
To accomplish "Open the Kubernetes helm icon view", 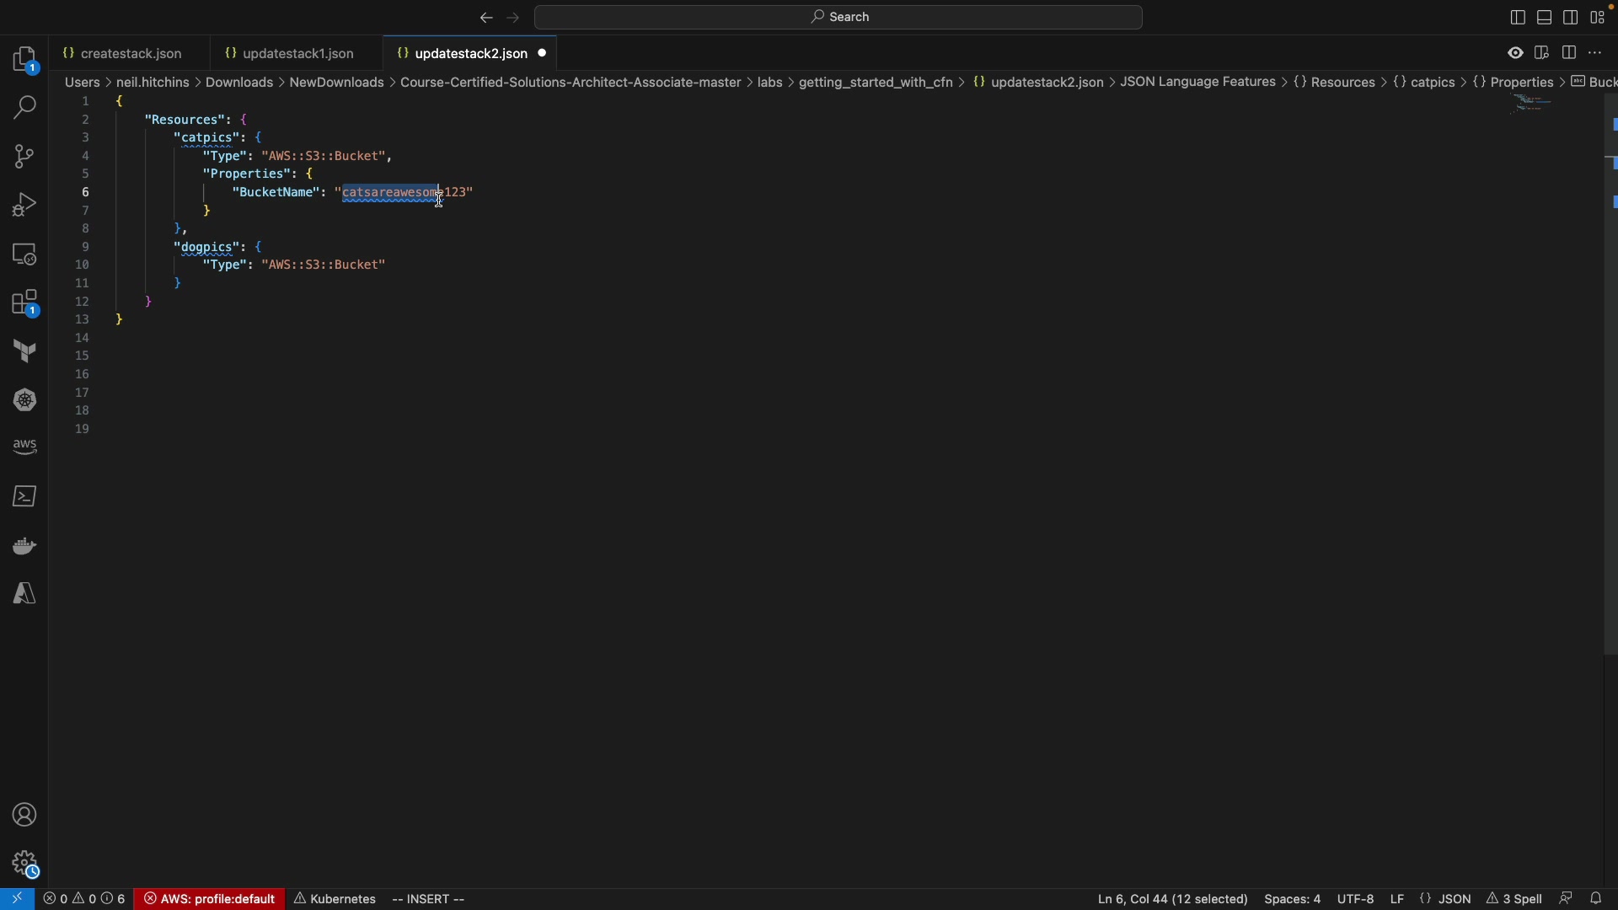I will [x=24, y=400].
